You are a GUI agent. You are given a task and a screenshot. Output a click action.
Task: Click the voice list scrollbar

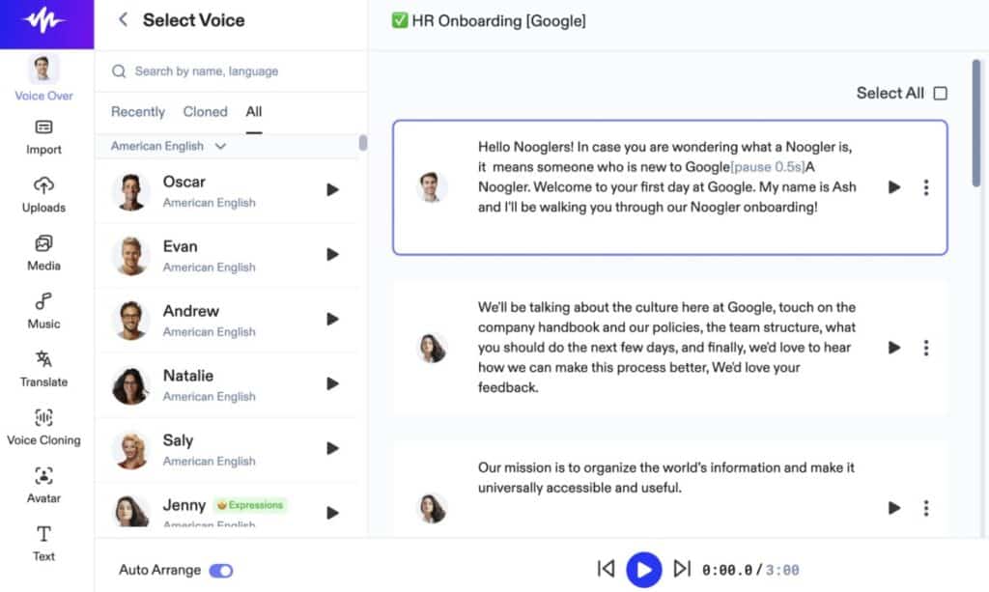363,143
